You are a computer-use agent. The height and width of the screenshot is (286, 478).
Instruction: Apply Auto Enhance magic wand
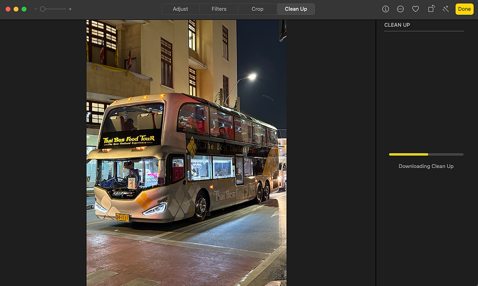(x=446, y=9)
